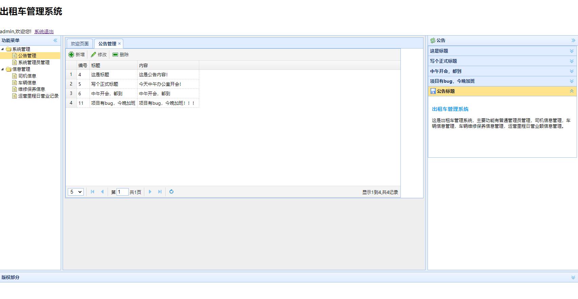Click the Delete (删除) minus icon
Viewport: 578px width, 299px height.
point(116,55)
